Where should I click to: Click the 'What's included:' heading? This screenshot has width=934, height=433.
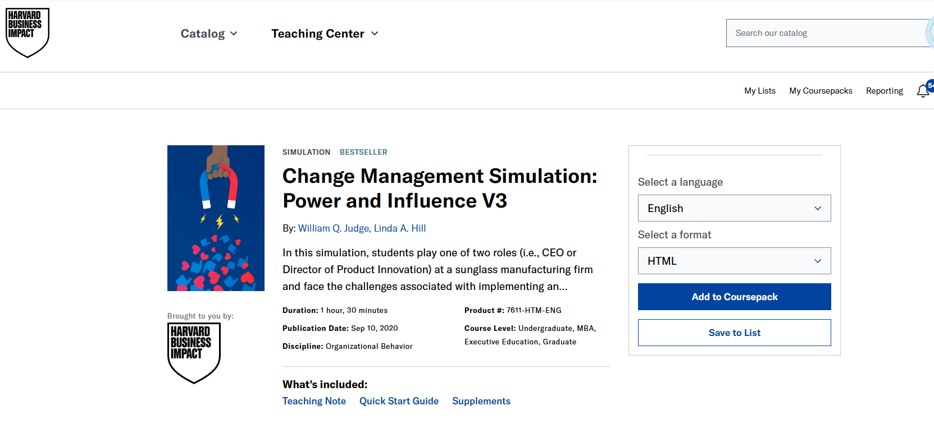click(x=325, y=384)
